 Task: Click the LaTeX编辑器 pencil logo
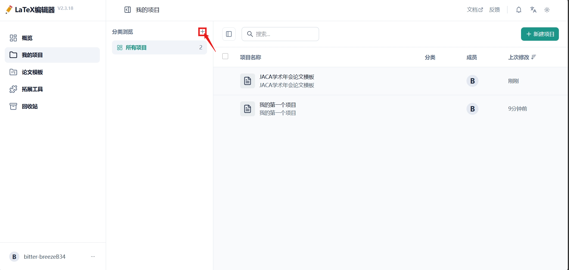9,10
